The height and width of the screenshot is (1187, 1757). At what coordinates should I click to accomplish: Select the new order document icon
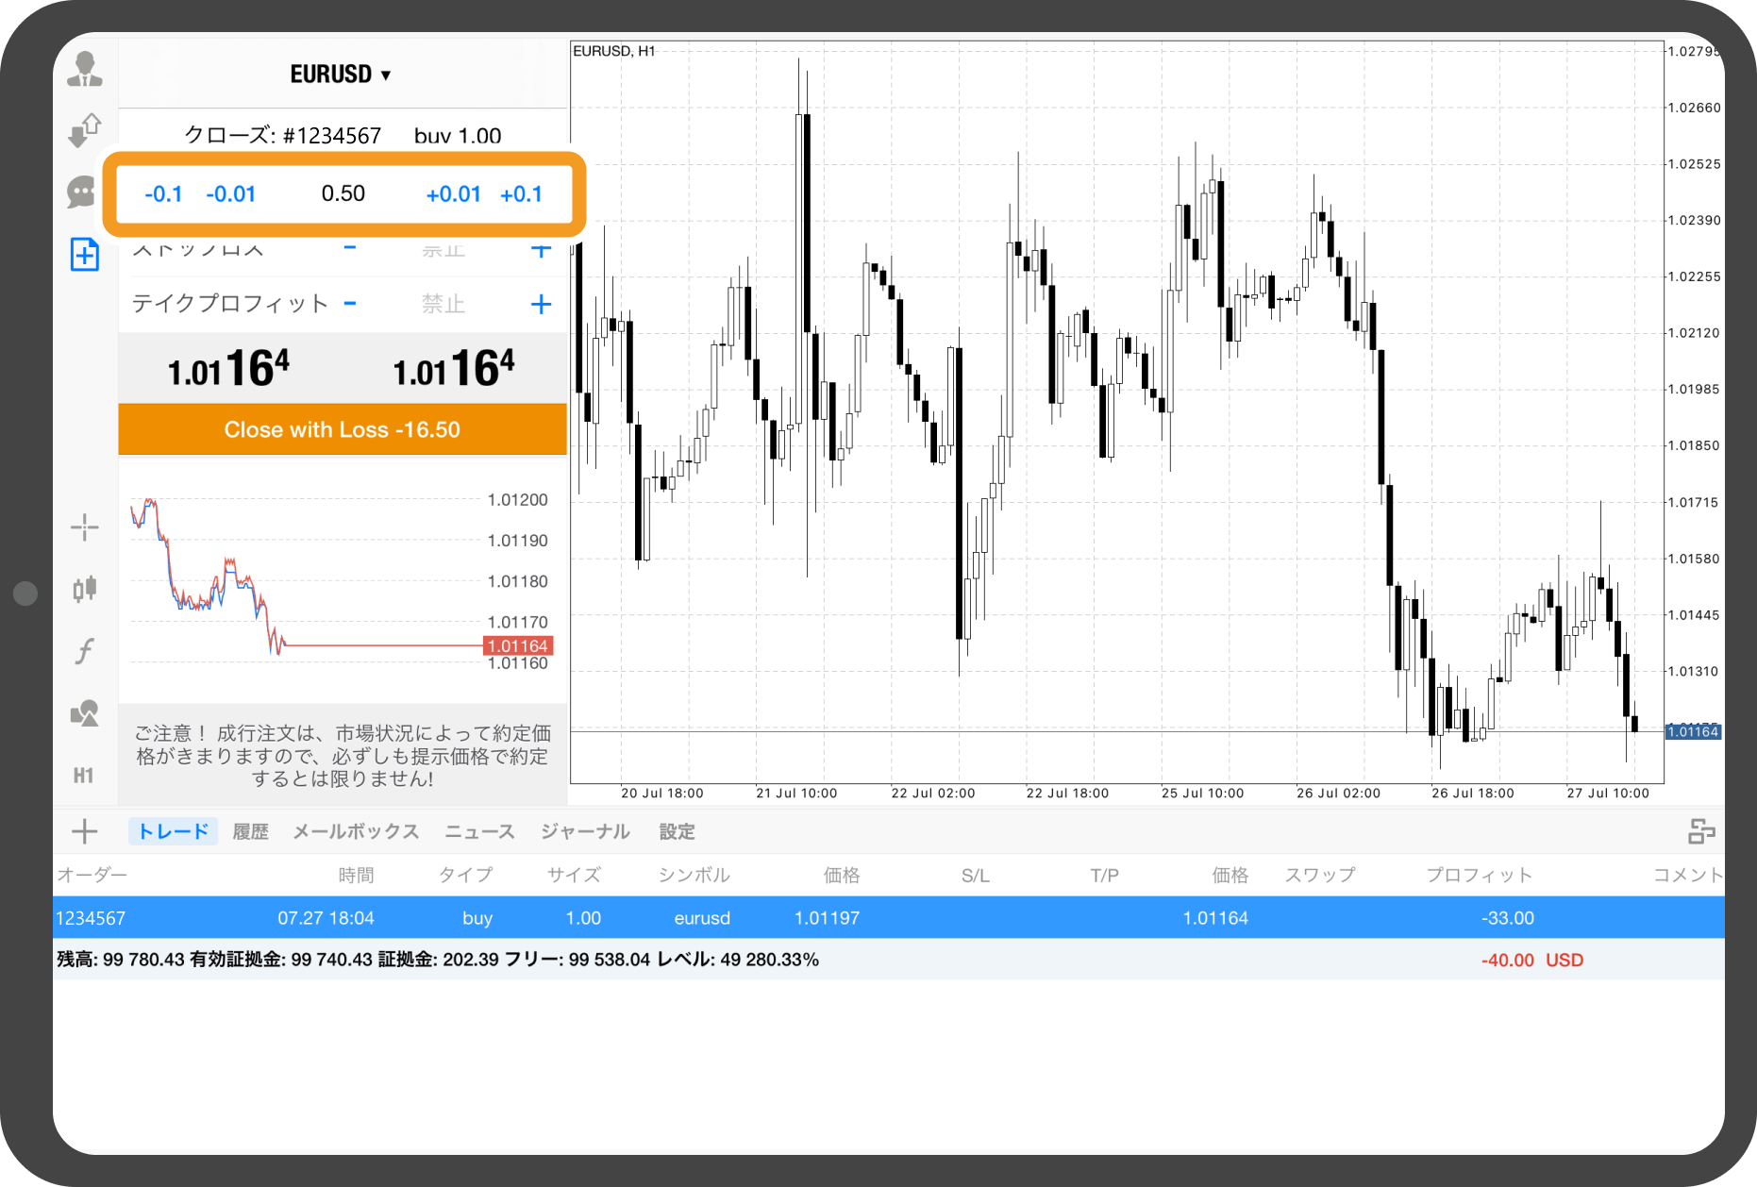pos(85,255)
